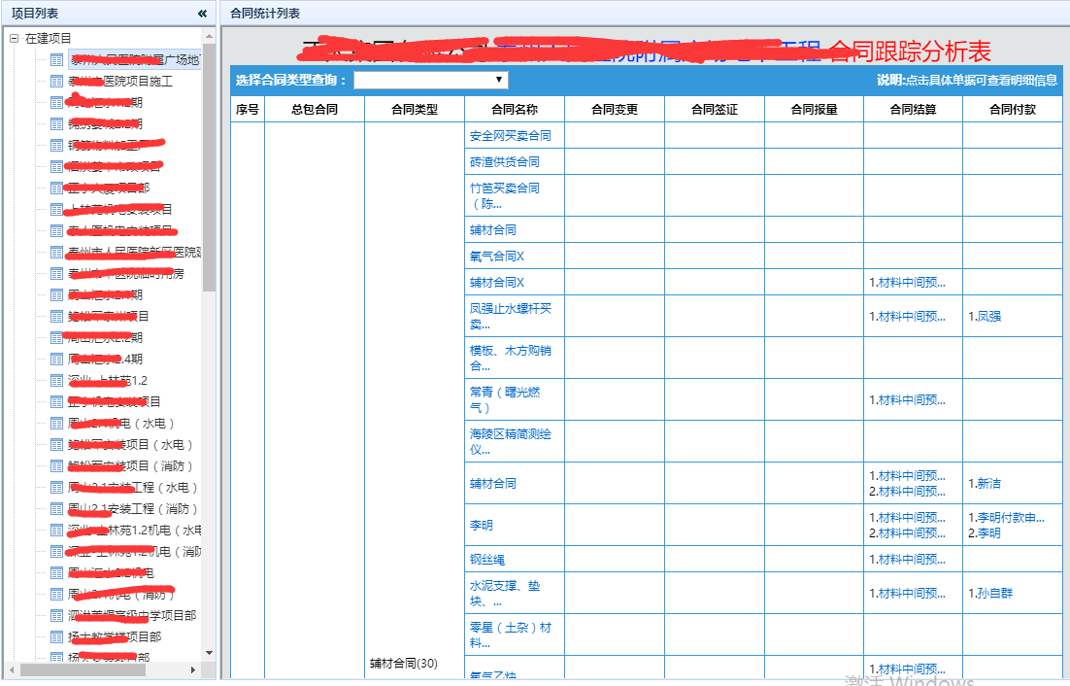The height and width of the screenshot is (686, 1070).
Task: Open the 1.李明付款申 payment link
Action: [1006, 517]
